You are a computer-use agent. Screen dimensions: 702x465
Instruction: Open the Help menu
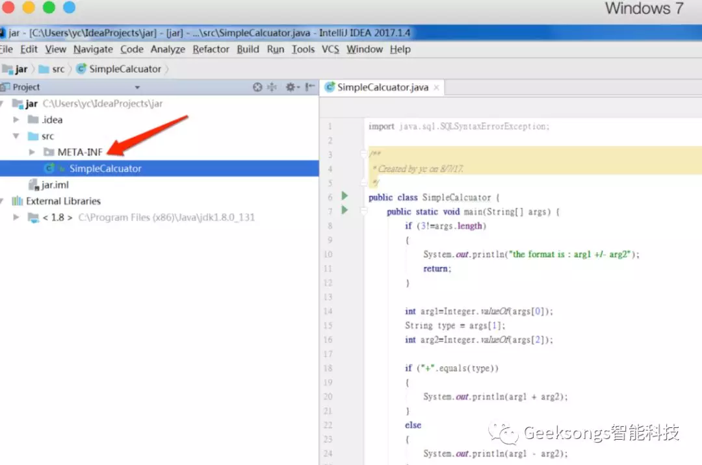(400, 49)
